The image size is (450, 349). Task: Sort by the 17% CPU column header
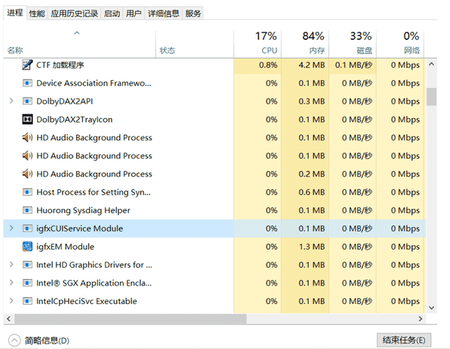point(257,44)
